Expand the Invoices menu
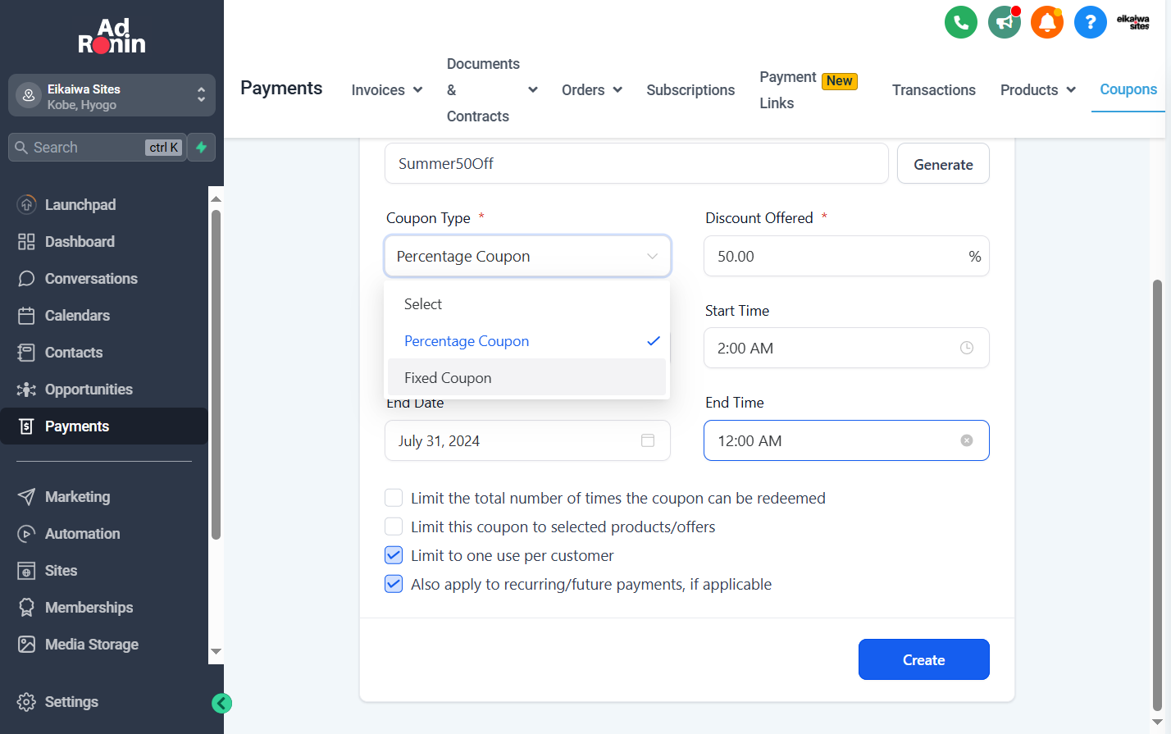Screen dimensions: 1171x734 point(387,90)
